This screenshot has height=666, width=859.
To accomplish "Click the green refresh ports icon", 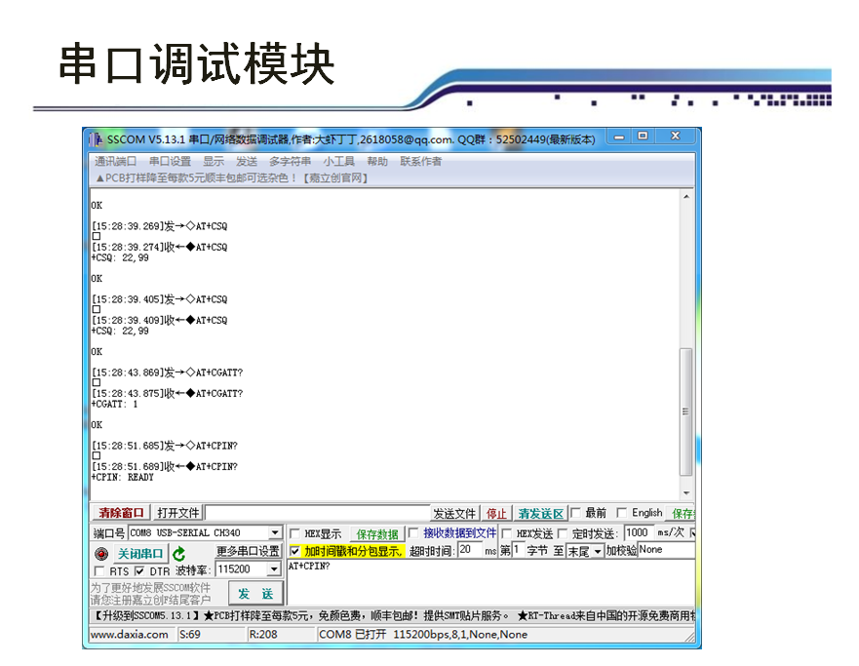I will [179, 554].
